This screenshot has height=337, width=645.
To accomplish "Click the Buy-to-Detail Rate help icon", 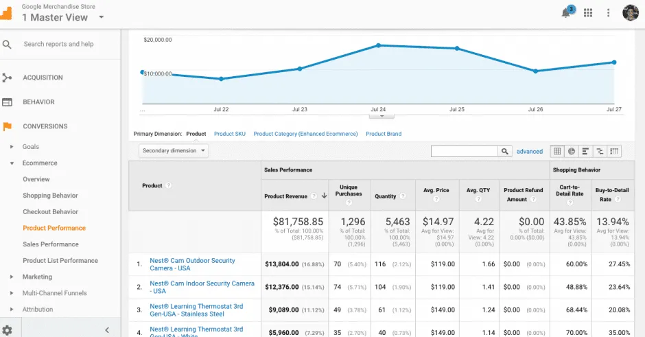I will [618, 199].
